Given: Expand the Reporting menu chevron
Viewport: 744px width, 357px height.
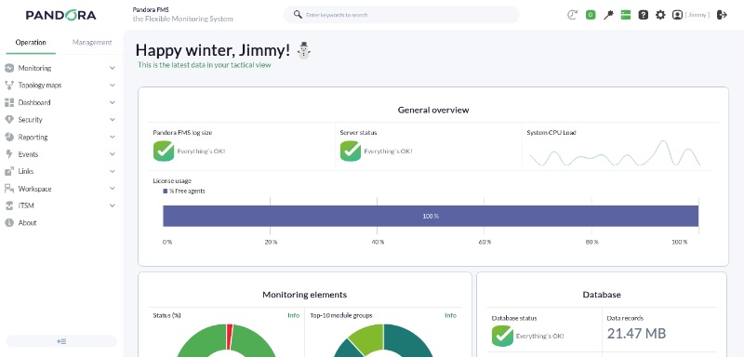Looking at the screenshot, I should click(113, 137).
